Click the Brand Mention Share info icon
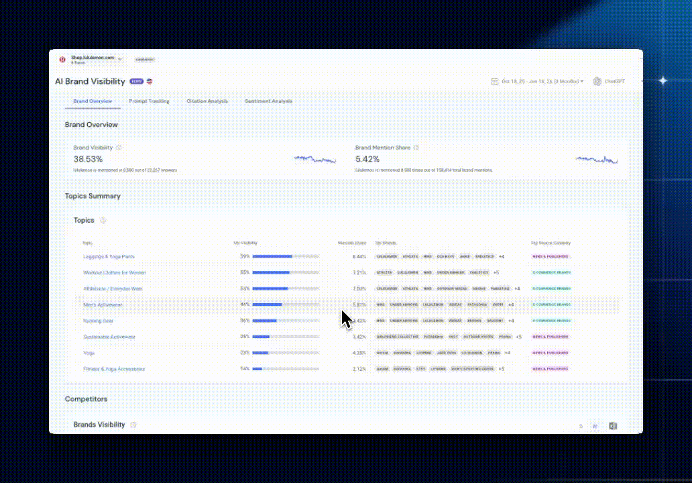 pos(416,148)
